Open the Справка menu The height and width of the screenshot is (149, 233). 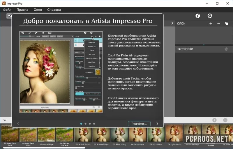tap(54, 10)
